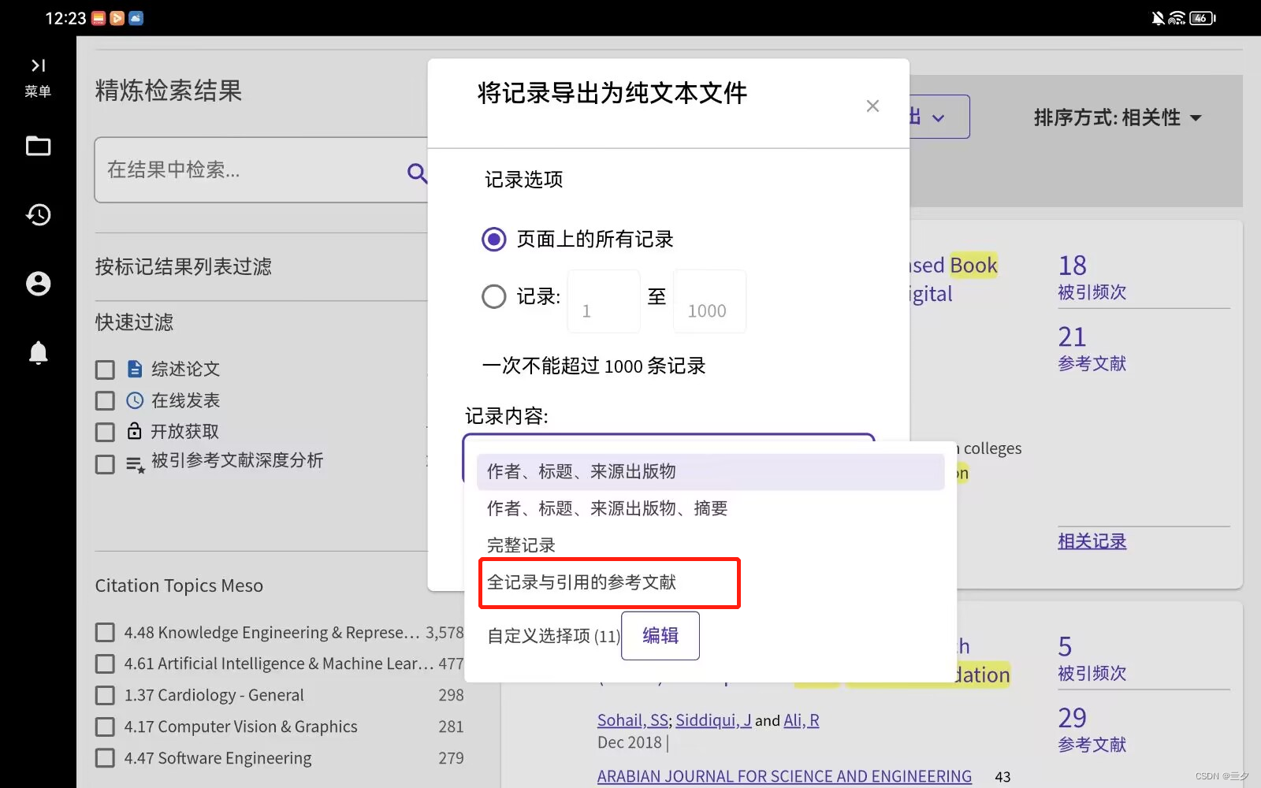Tap the battery indicator in status bar
The image size is (1261, 788).
point(1203,17)
